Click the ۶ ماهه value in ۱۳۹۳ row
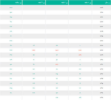111x100 pixels. [57, 74]
